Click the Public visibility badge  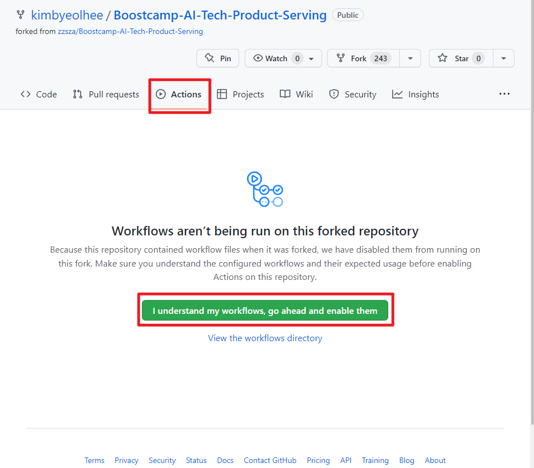348,15
